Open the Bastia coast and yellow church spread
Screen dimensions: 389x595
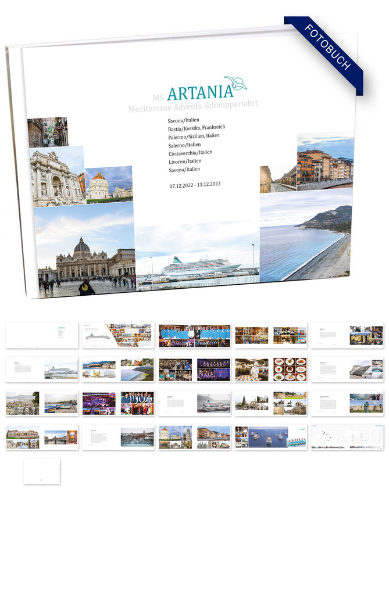click(119, 369)
